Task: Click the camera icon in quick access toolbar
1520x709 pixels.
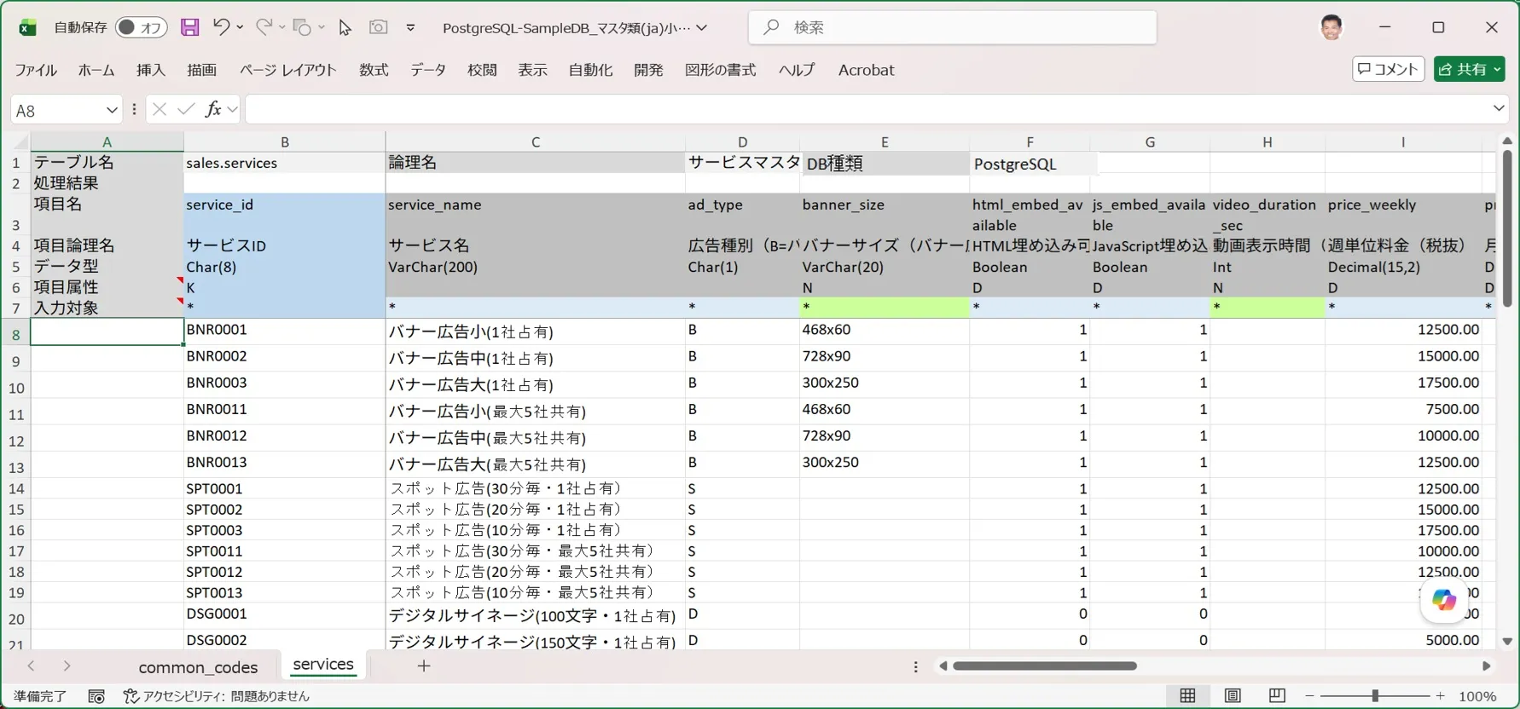Action: [x=378, y=27]
